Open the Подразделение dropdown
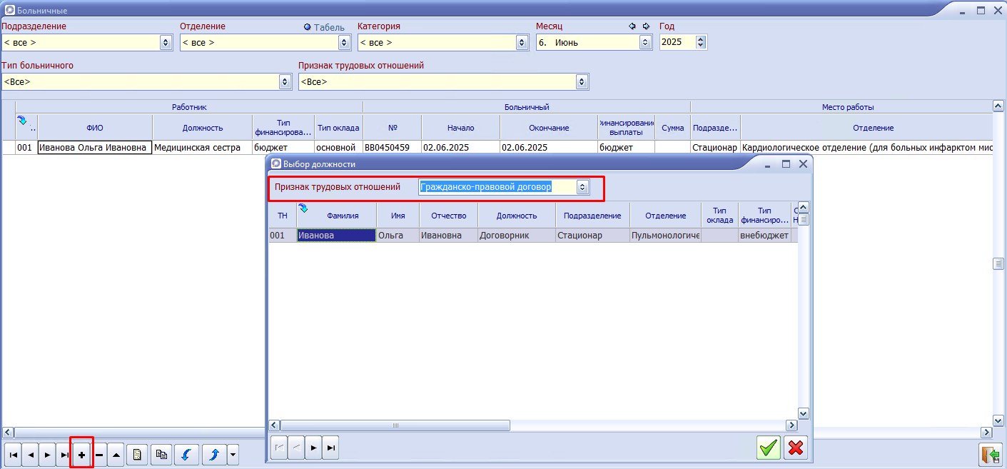This screenshot has width=1007, height=469. 166,43
